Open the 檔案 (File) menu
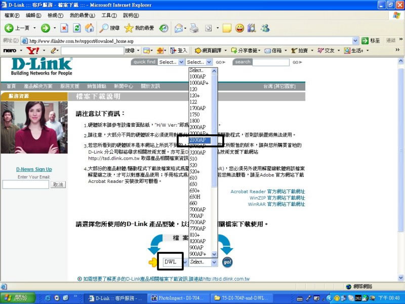The height and width of the screenshot is (304, 405). tap(12, 16)
